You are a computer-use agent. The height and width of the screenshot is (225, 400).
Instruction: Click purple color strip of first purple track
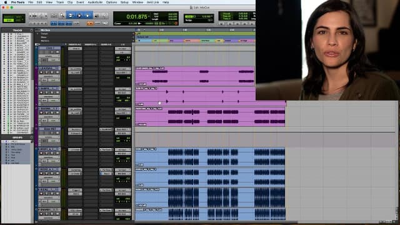point(36,76)
